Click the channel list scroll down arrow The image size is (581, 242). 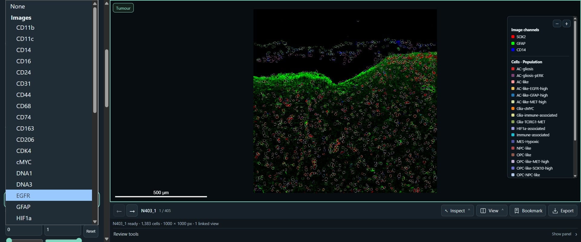pyautogui.click(x=95, y=222)
